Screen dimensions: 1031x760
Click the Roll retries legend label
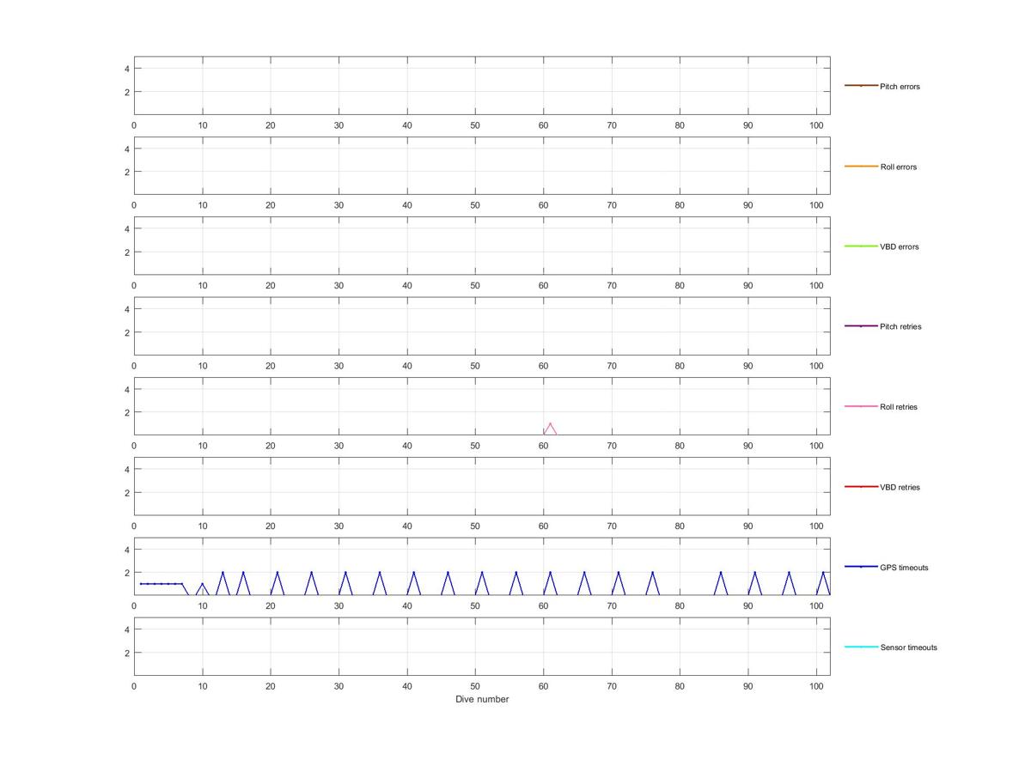coord(899,407)
